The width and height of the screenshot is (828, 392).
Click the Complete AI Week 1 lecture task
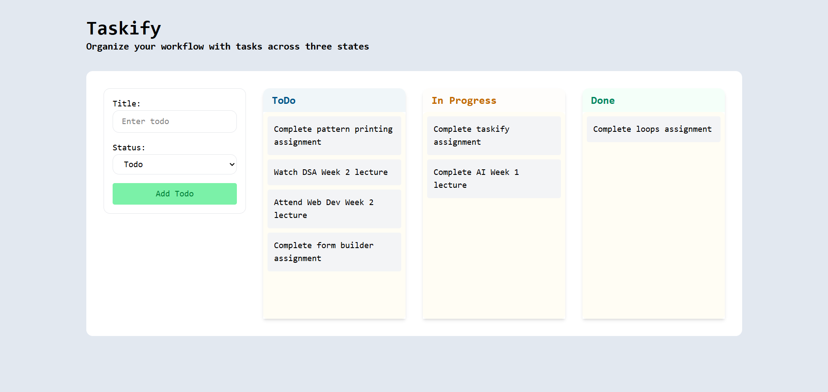pos(493,178)
